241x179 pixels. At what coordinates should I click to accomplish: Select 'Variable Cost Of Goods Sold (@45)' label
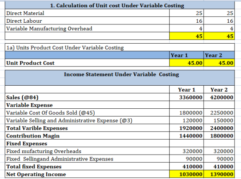point(87,113)
